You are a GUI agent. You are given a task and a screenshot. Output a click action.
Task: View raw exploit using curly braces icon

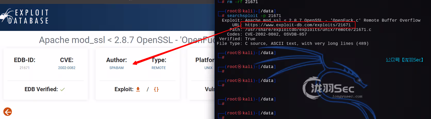(156, 89)
